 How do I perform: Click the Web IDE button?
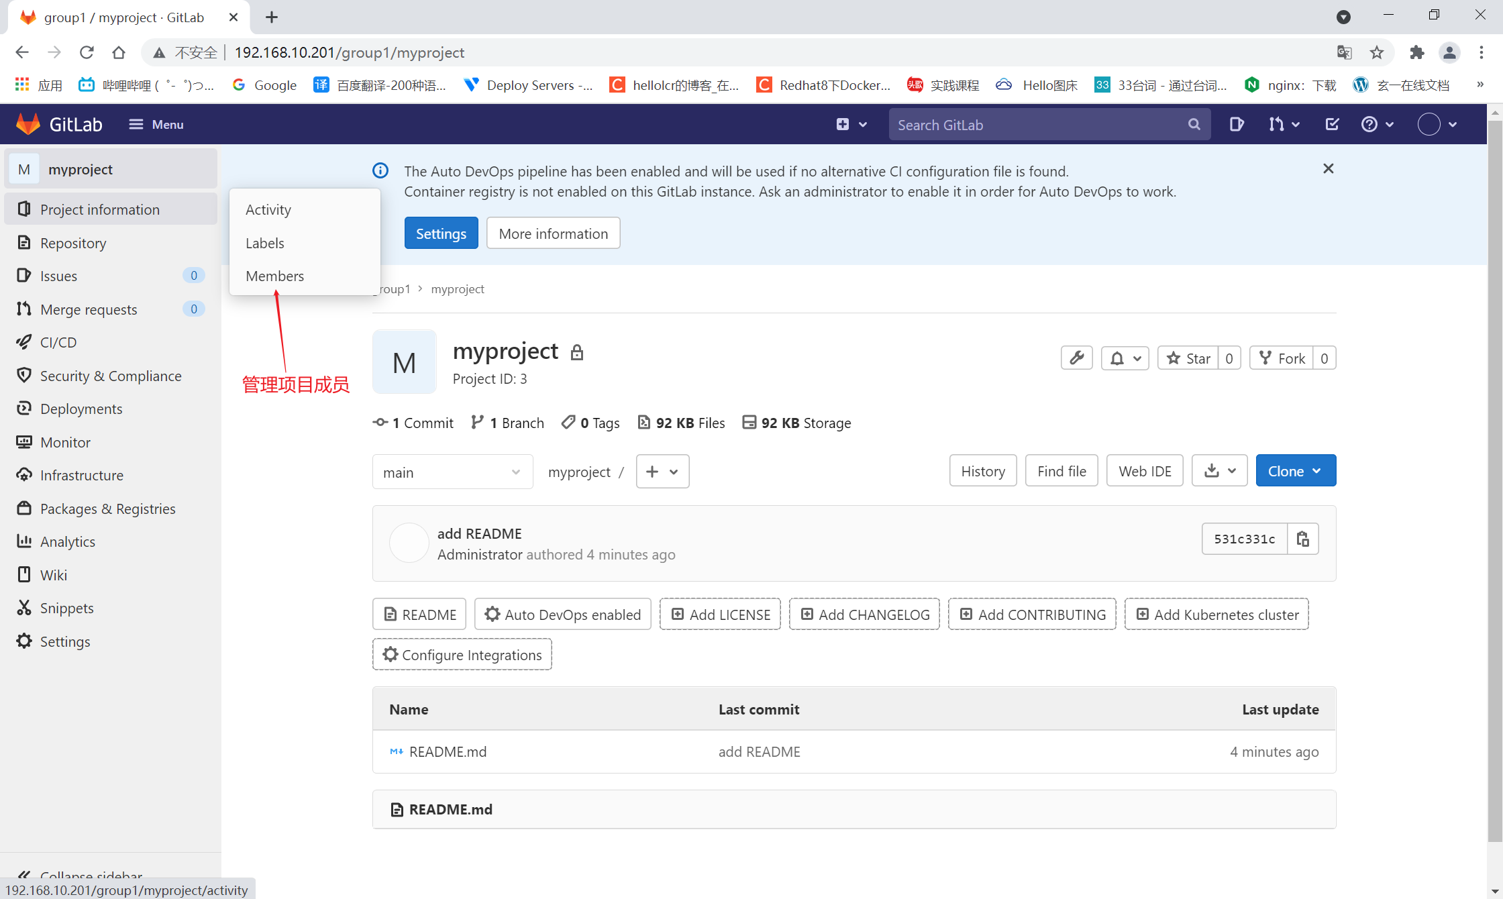pyautogui.click(x=1145, y=471)
